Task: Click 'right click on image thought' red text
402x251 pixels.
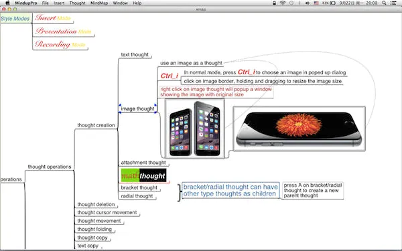Action: [x=216, y=92]
